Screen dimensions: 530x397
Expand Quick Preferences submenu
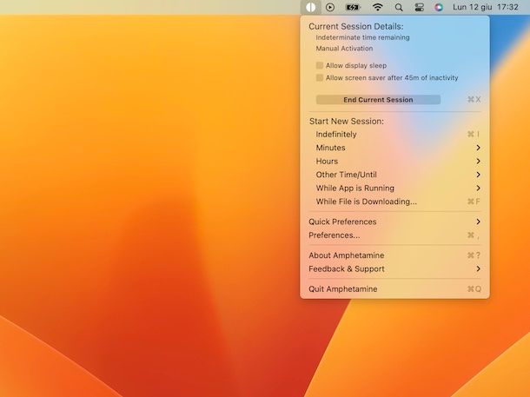coord(394,222)
